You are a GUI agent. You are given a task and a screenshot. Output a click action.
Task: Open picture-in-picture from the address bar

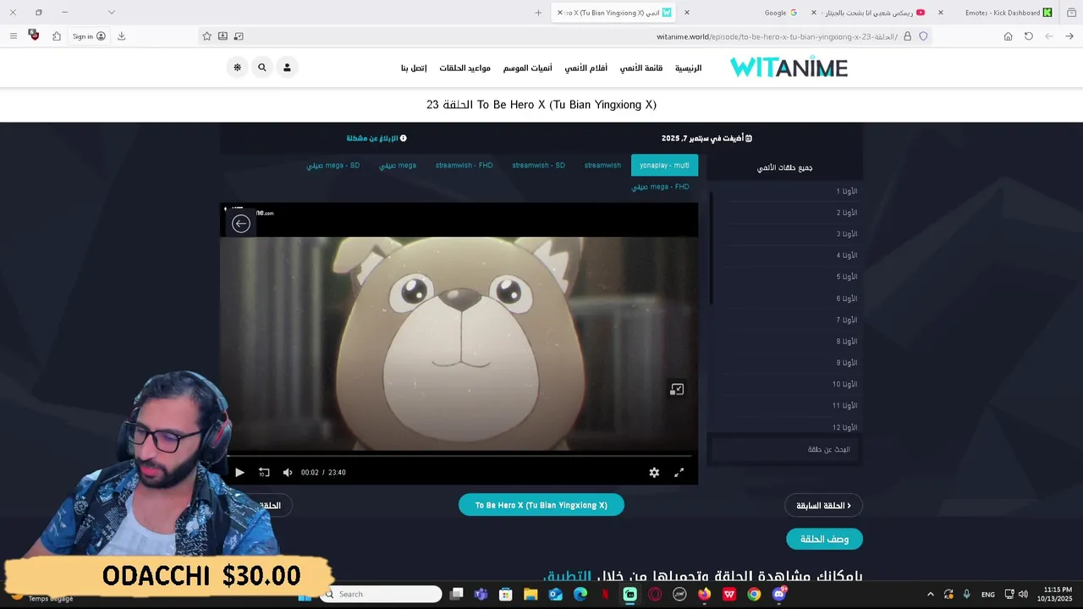(x=239, y=36)
